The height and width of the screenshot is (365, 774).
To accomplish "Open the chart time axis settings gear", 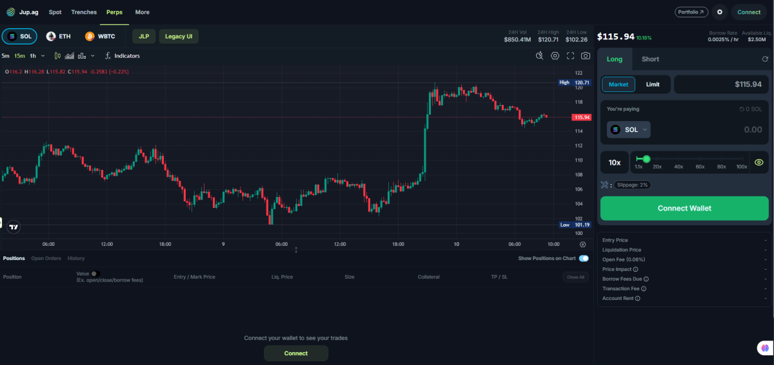I will pos(583,245).
